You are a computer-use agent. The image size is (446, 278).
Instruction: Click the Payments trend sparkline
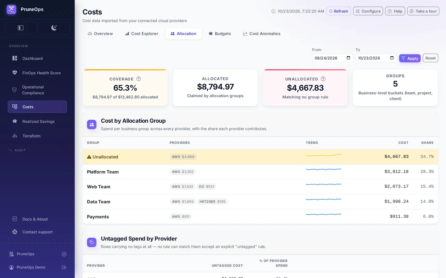(324, 215)
